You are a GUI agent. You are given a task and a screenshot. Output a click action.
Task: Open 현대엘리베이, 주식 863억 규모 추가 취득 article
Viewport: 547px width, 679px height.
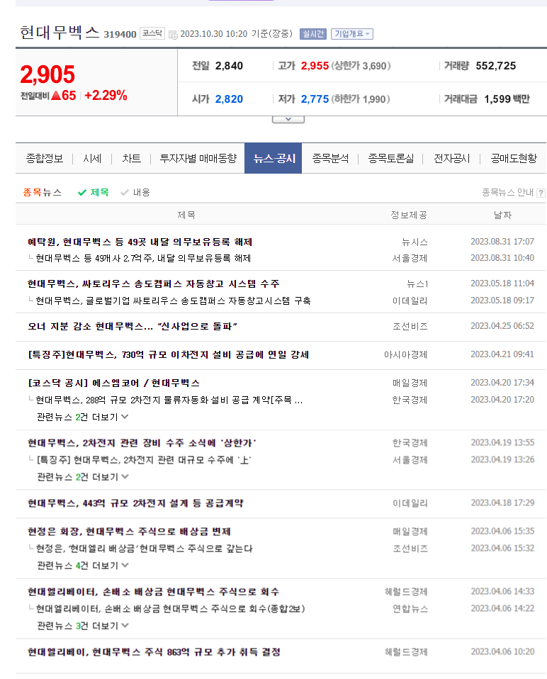(154, 652)
